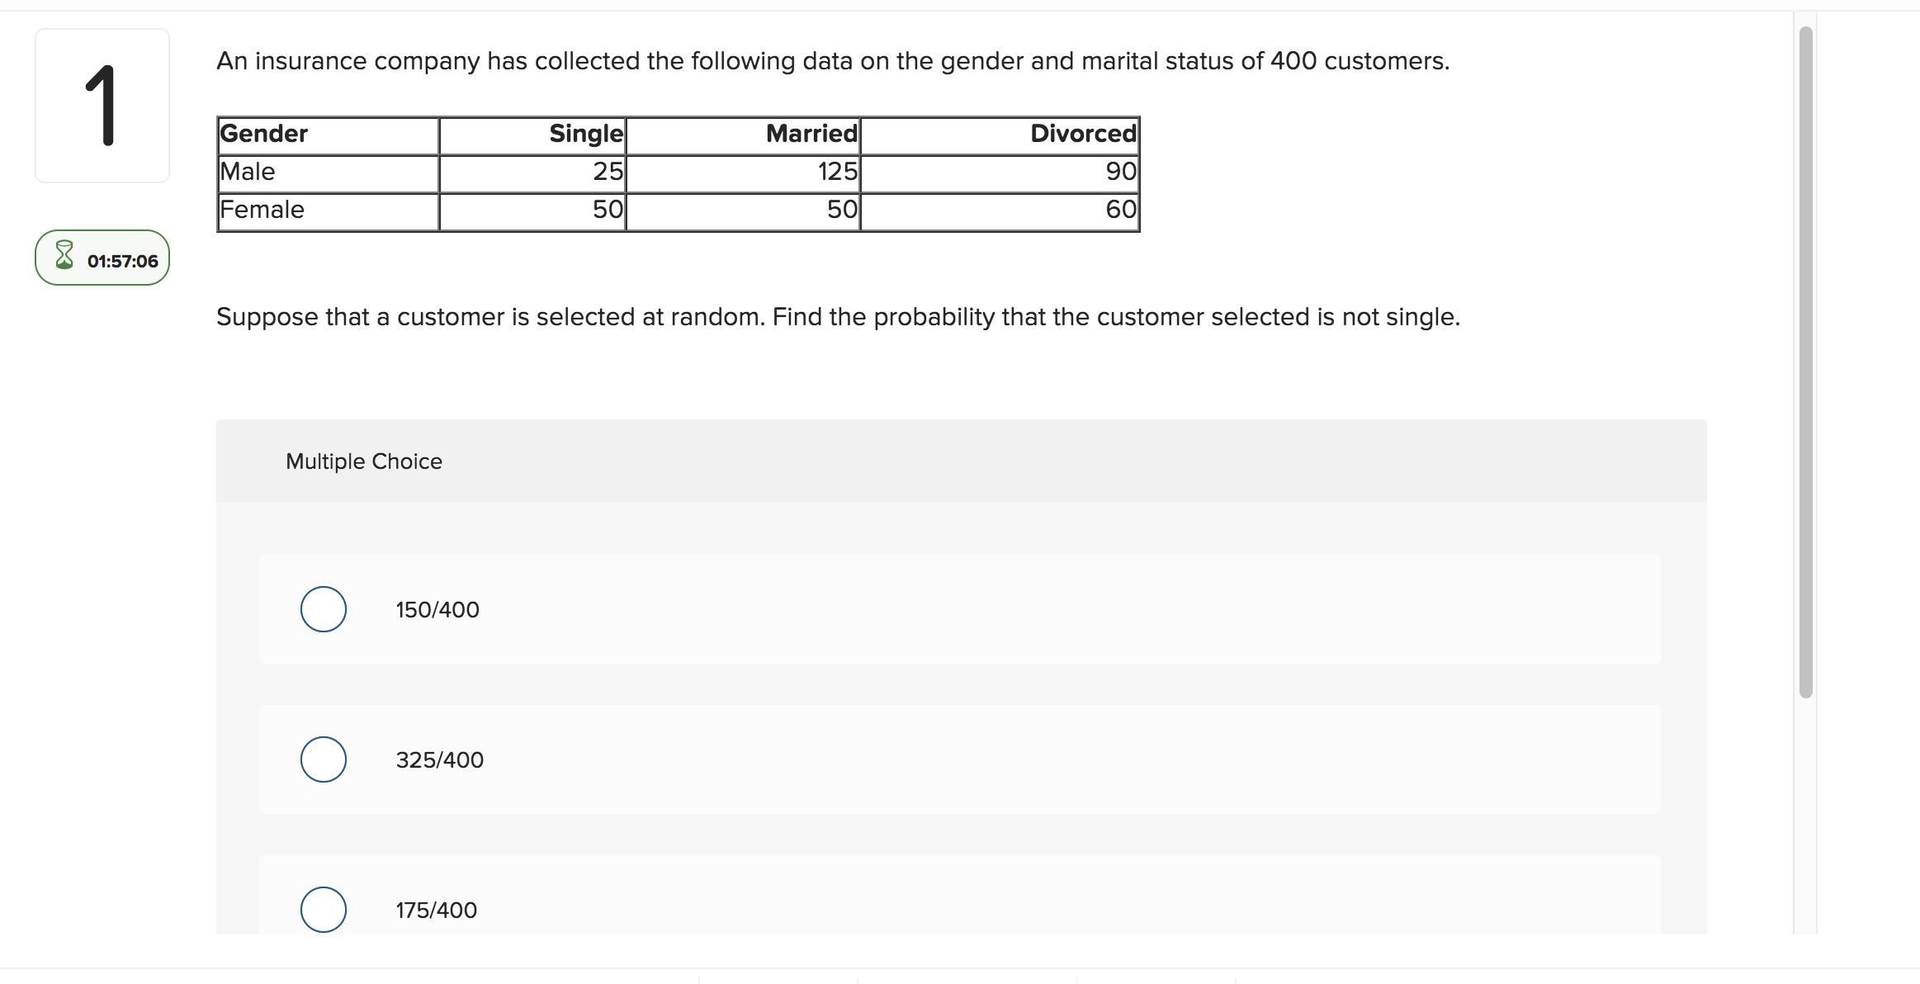
Task: Click the "An insurance company" question intro text
Action: tap(833, 61)
